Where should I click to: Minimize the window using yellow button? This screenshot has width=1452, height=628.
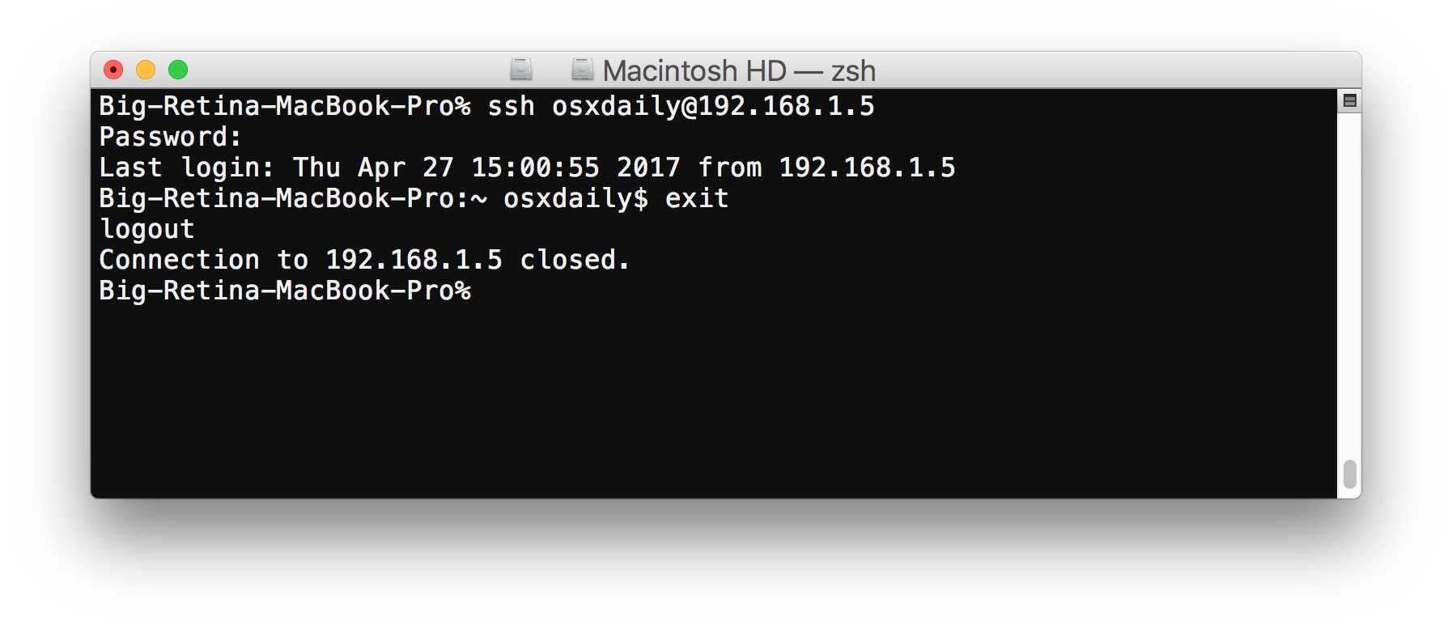(x=146, y=70)
